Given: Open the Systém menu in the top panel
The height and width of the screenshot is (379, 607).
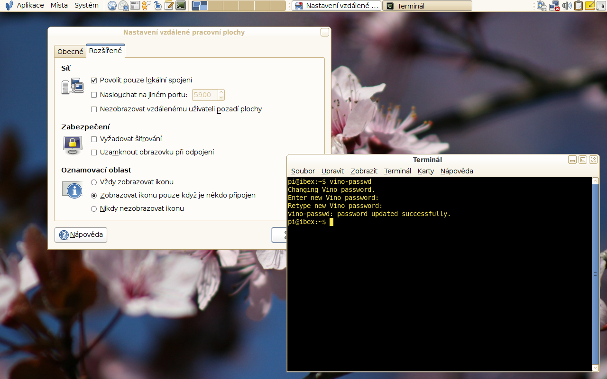Looking at the screenshot, I should coord(86,6).
